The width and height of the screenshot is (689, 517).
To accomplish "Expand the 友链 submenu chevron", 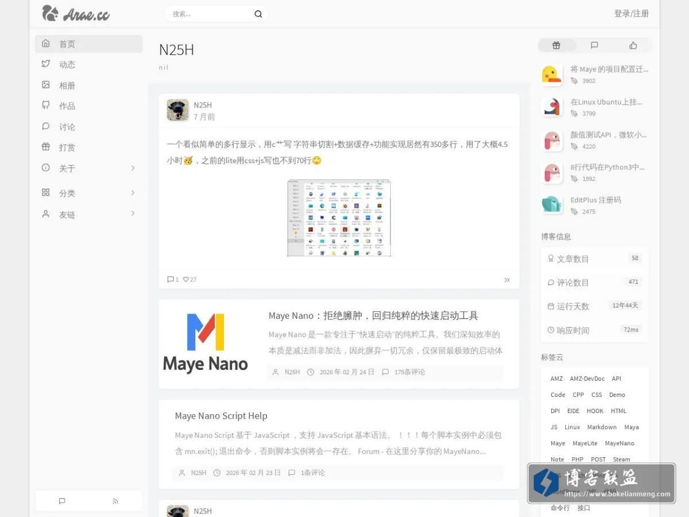I will tap(133, 214).
